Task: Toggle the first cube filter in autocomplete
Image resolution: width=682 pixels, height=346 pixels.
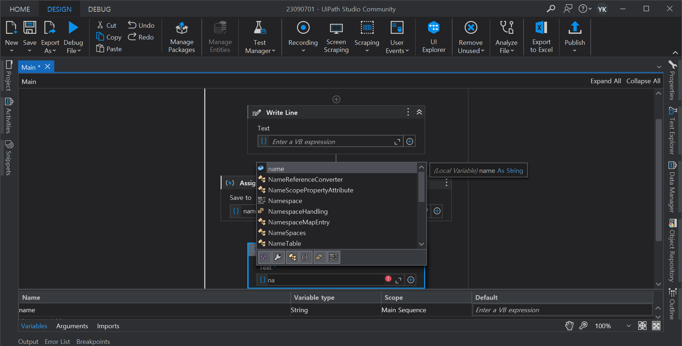Action: [264, 257]
